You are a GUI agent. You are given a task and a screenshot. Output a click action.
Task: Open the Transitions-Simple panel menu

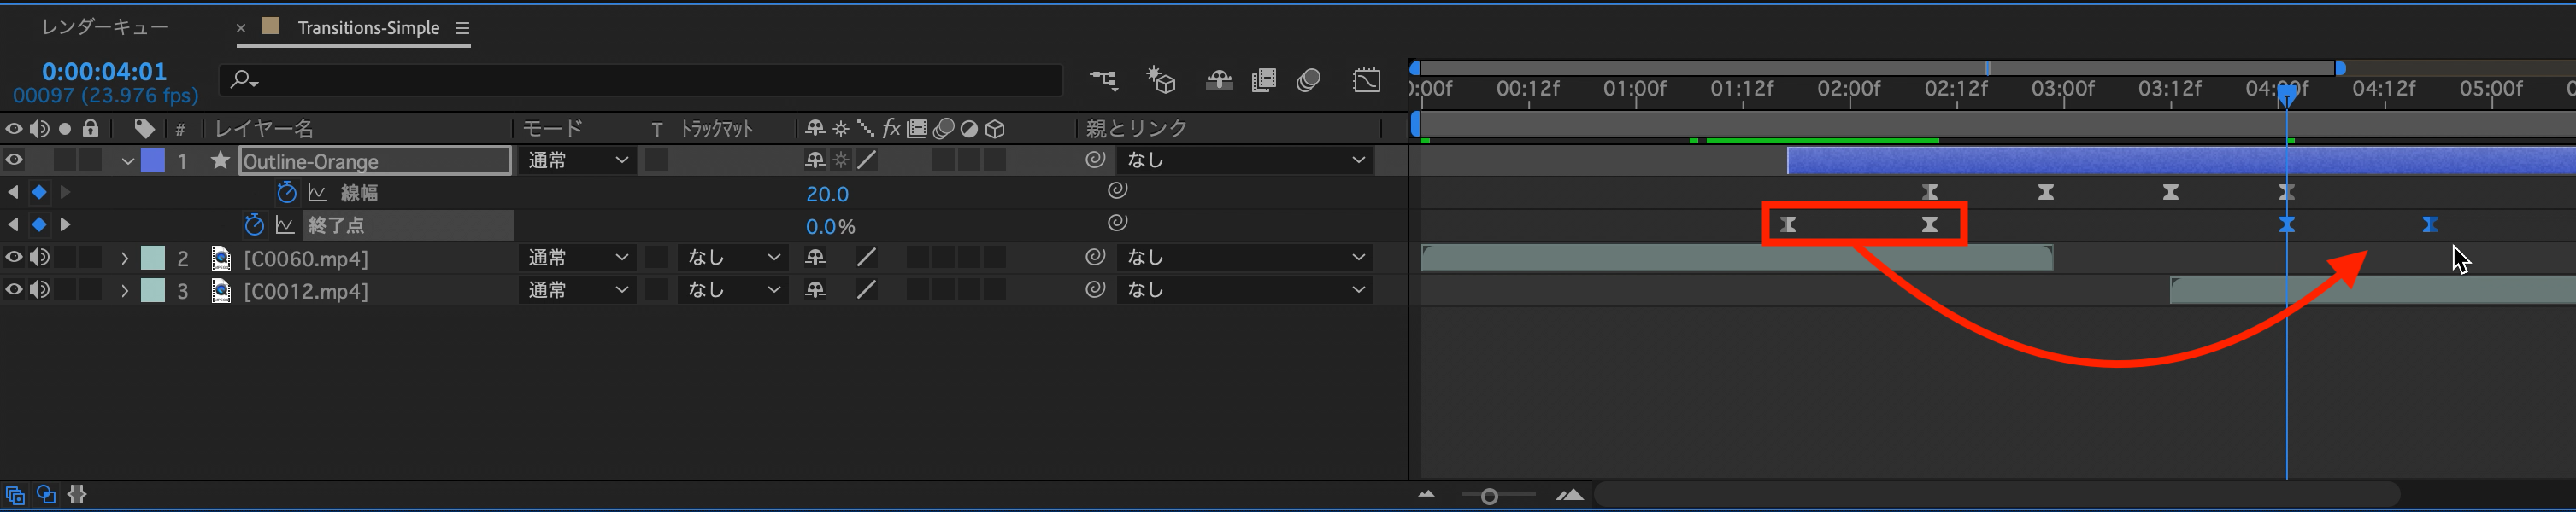coord(462,28)
